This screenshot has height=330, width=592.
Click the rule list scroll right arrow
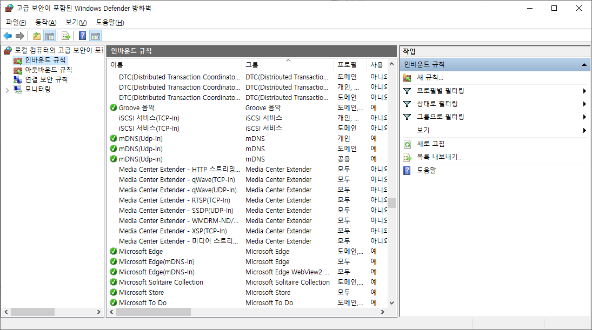382,312
